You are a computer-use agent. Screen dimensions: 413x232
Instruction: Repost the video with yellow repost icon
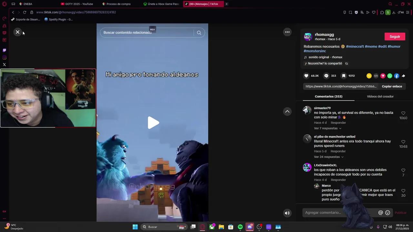[369, 76]
